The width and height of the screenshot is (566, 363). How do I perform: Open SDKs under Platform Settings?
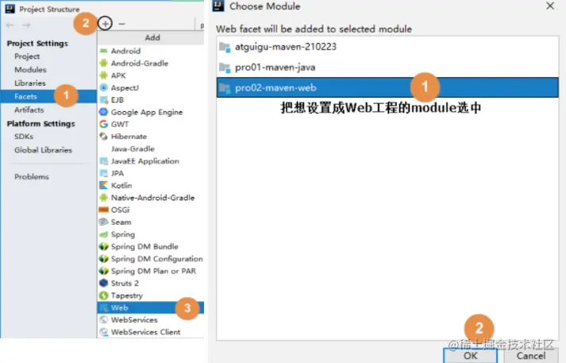(24, 137)
